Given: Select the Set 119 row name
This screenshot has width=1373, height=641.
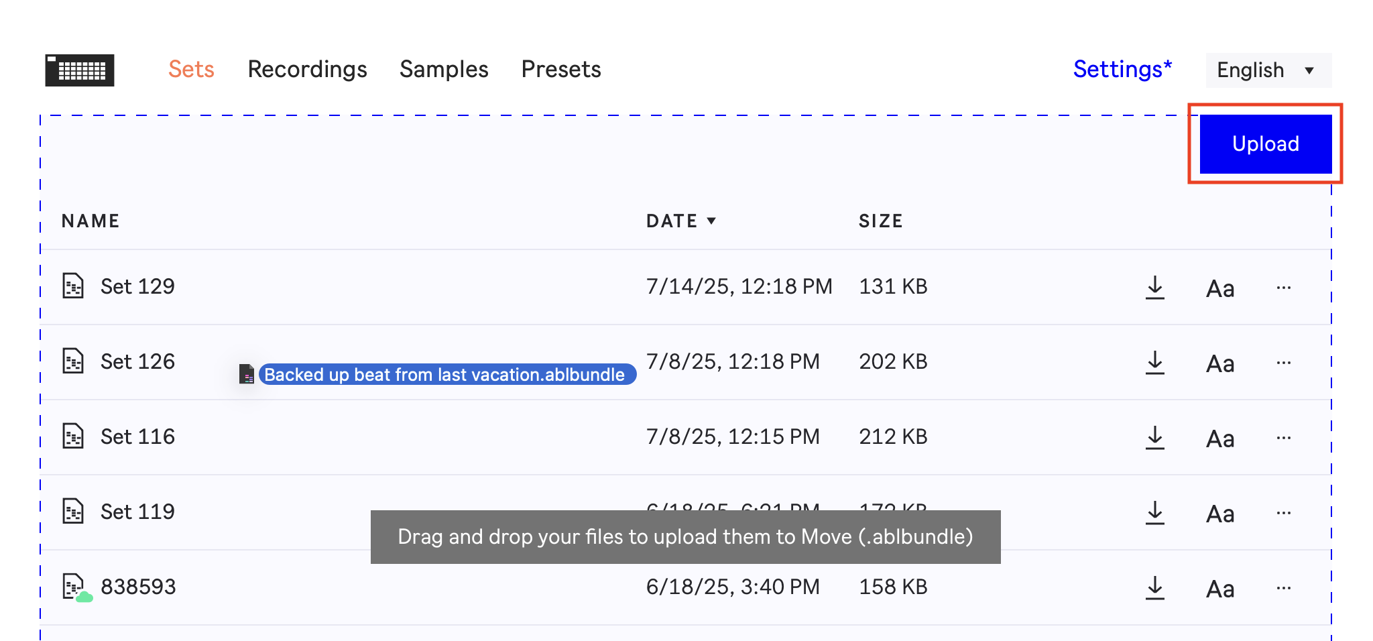Looking at the screenshot, I should point(137,512).
